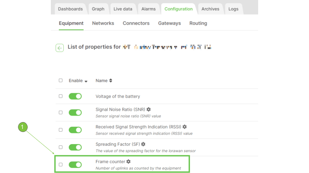
Task: Open the Networks sub-section
Action: pyautogui.click(x=103, y=23)
